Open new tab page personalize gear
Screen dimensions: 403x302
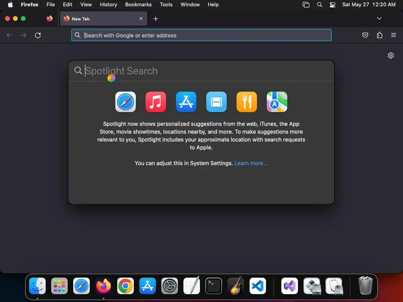pyautogui.click(x=391, y=55)
